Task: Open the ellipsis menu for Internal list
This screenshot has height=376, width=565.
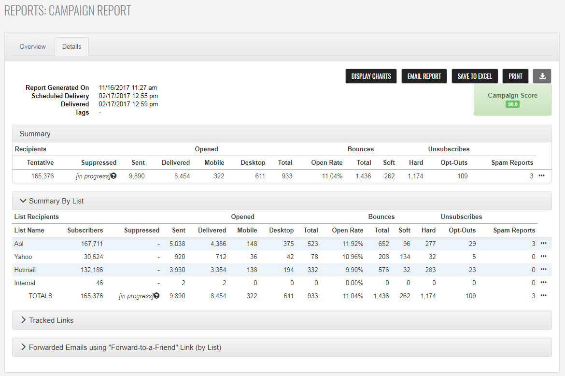Action: [543, 283]
